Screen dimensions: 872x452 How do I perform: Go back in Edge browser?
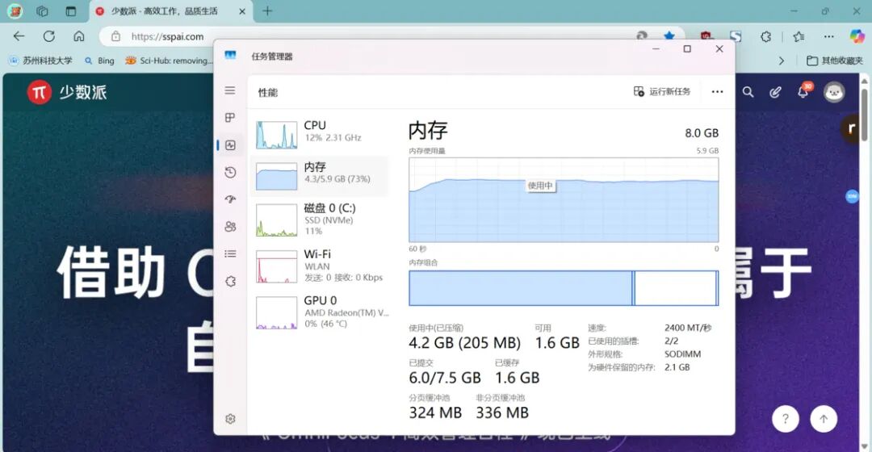click(19, 36)
